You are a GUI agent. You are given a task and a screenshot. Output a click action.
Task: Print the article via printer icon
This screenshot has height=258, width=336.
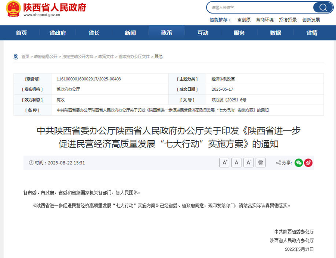pyautogui.click(x=261, y=163)
